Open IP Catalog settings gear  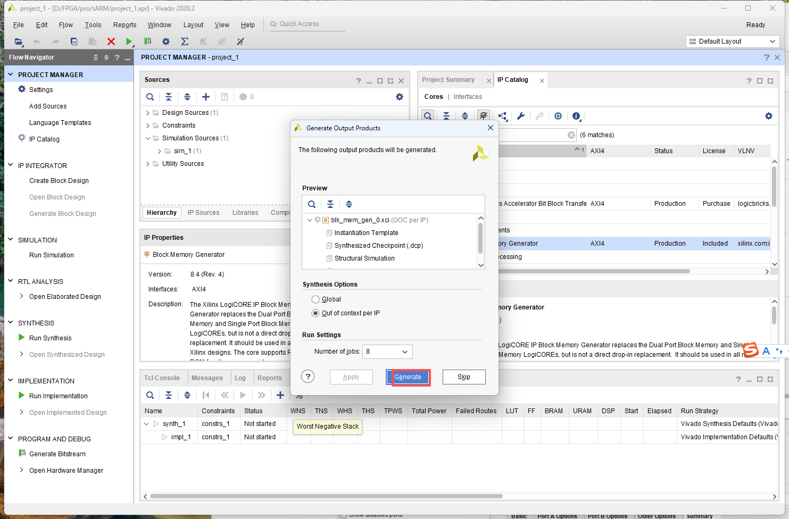pos(769,116)
